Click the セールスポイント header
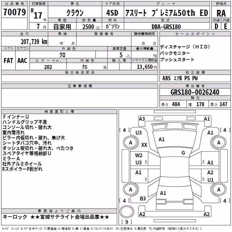 195,34
